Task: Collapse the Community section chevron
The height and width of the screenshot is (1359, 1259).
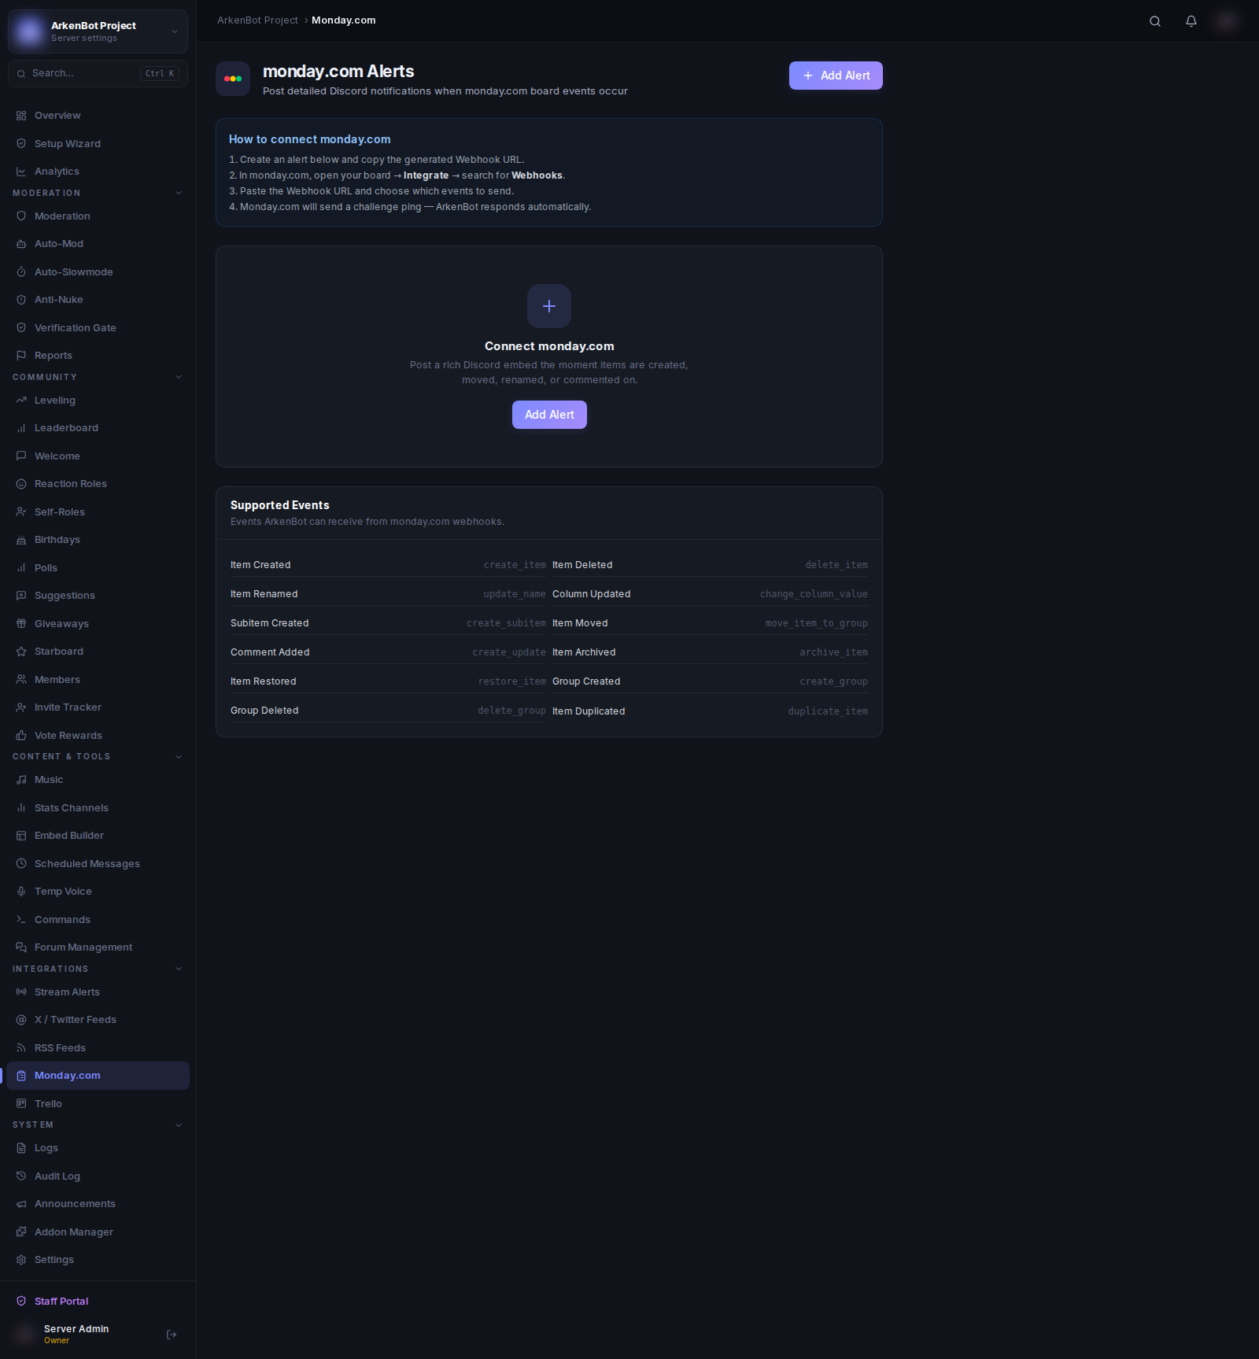Action: click(179, 377)
